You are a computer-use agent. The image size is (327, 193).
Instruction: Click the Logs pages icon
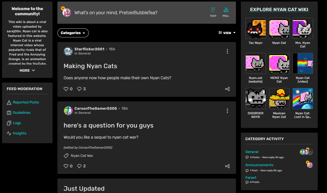coord(9,123)
